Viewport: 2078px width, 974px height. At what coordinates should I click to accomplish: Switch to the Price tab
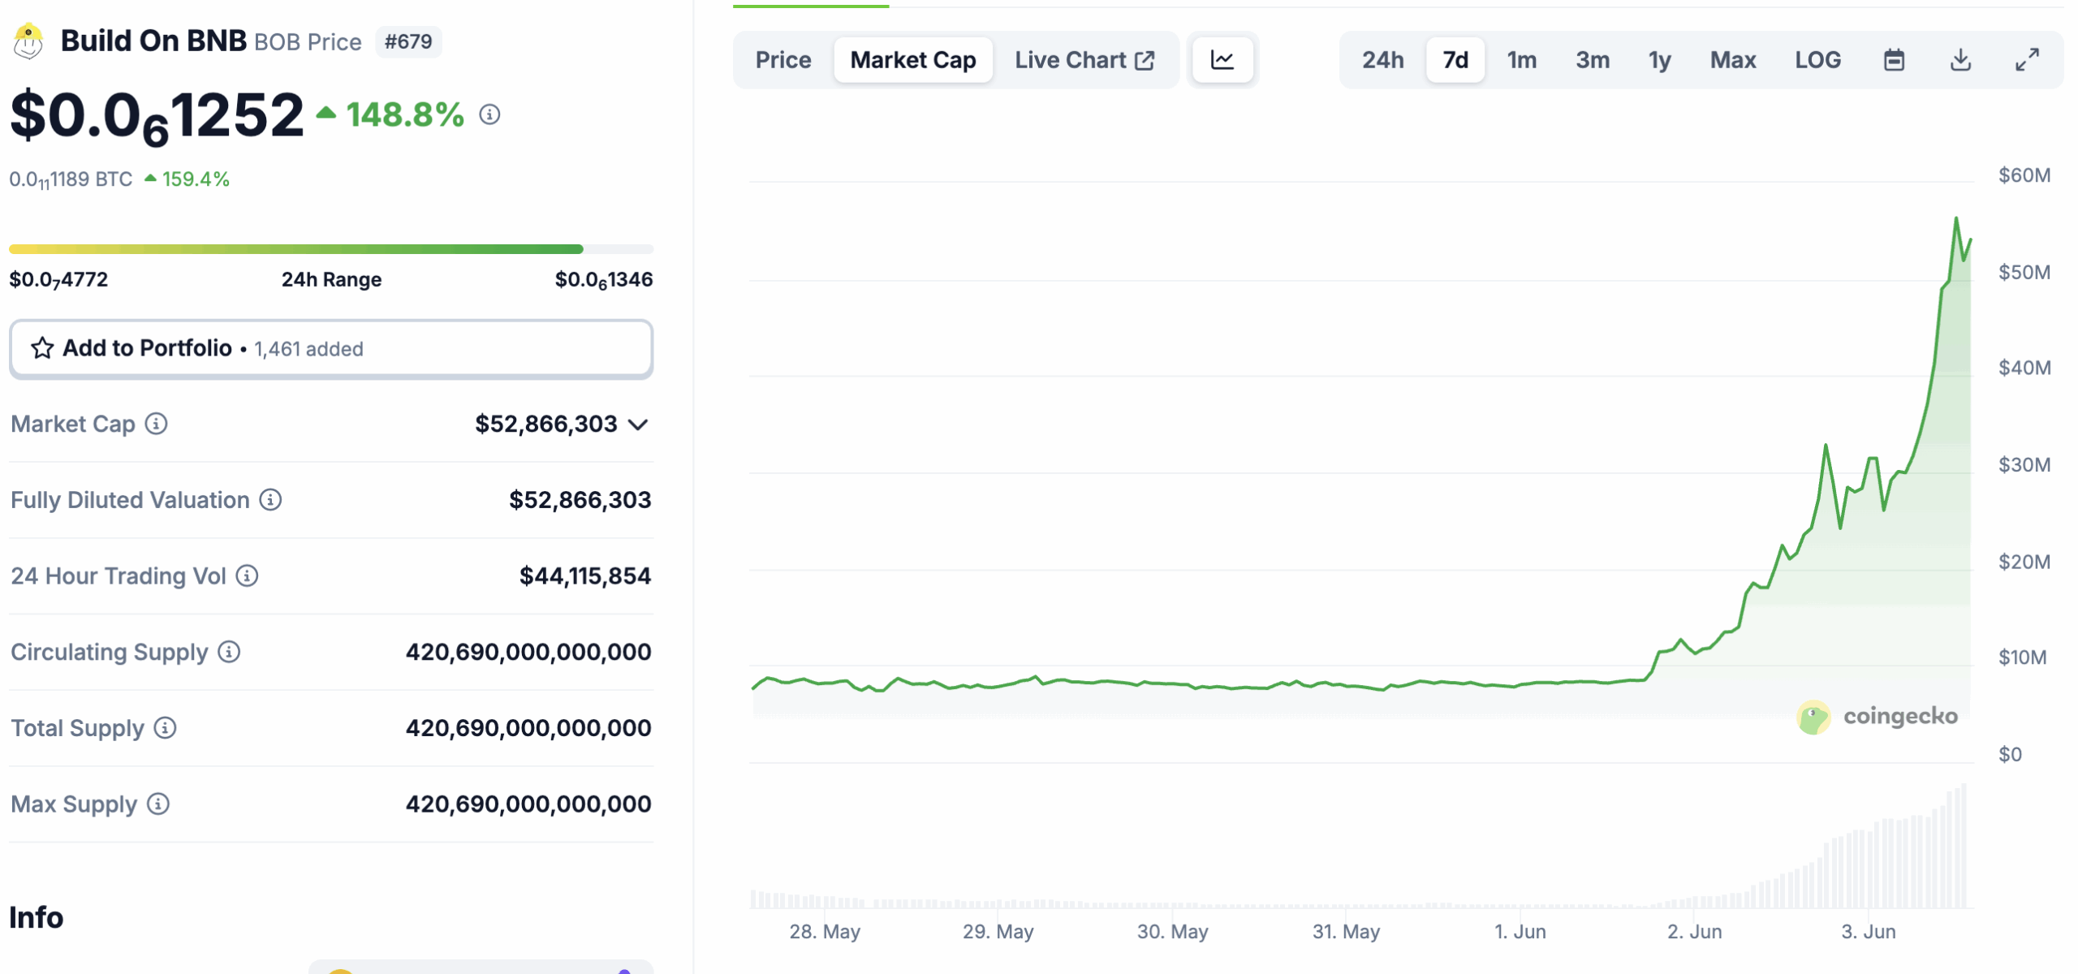[782, 59]
